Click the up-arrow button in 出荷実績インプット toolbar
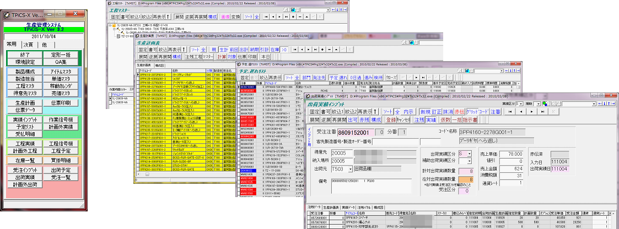The image size is (619, 229). coord(375,112)
